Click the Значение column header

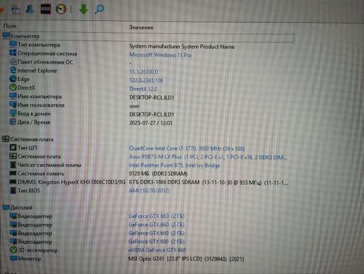tap(141, 27)
